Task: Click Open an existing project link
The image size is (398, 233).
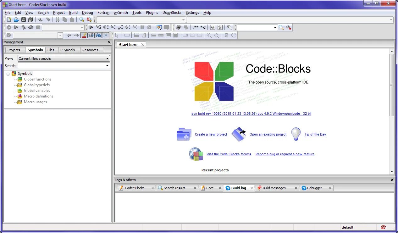Action: pos(268,134)
